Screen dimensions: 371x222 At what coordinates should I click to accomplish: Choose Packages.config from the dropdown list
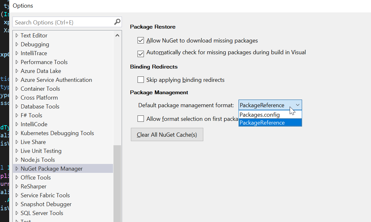[x=260, y=114]
